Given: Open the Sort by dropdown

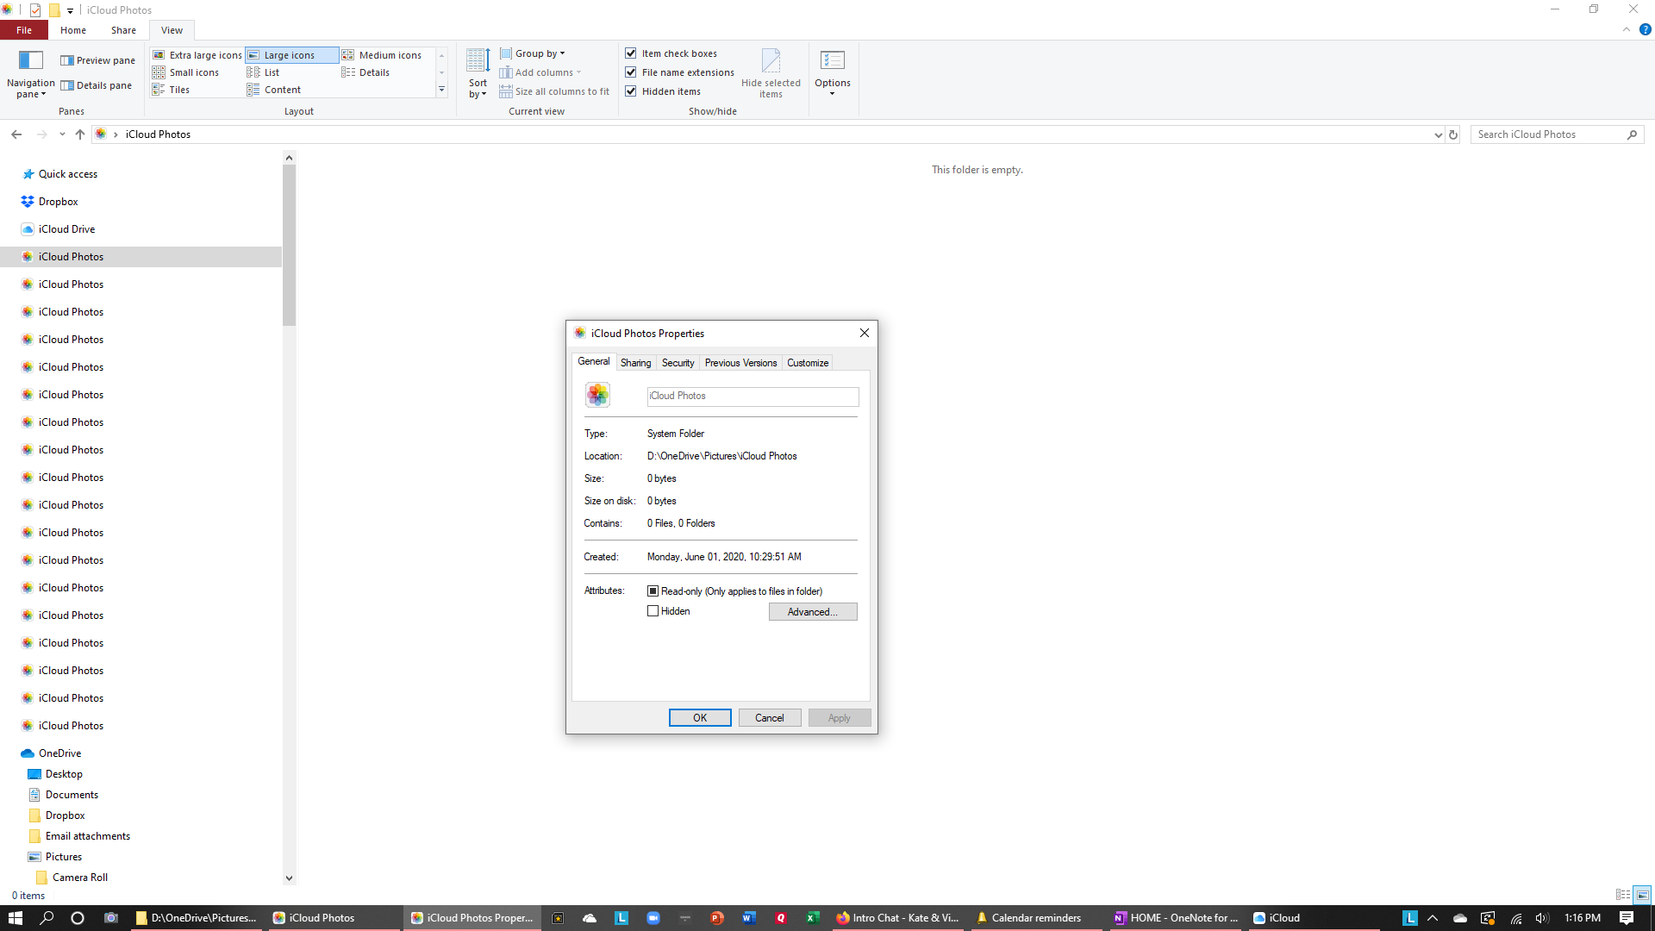Looking at the screenshot, I should pyautogui.click(x=478, y=74).
